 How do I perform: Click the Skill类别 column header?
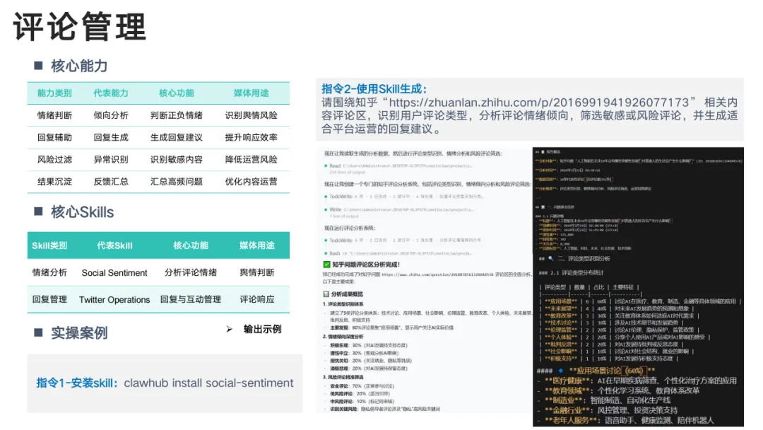49,245
